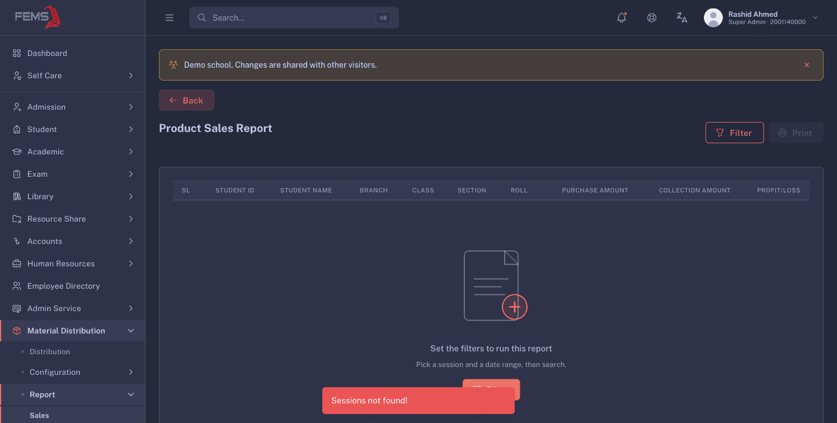The image size is (837, 423).
Task: Click Rashid Ahmed's avatar picture
Action: (713, 18)
